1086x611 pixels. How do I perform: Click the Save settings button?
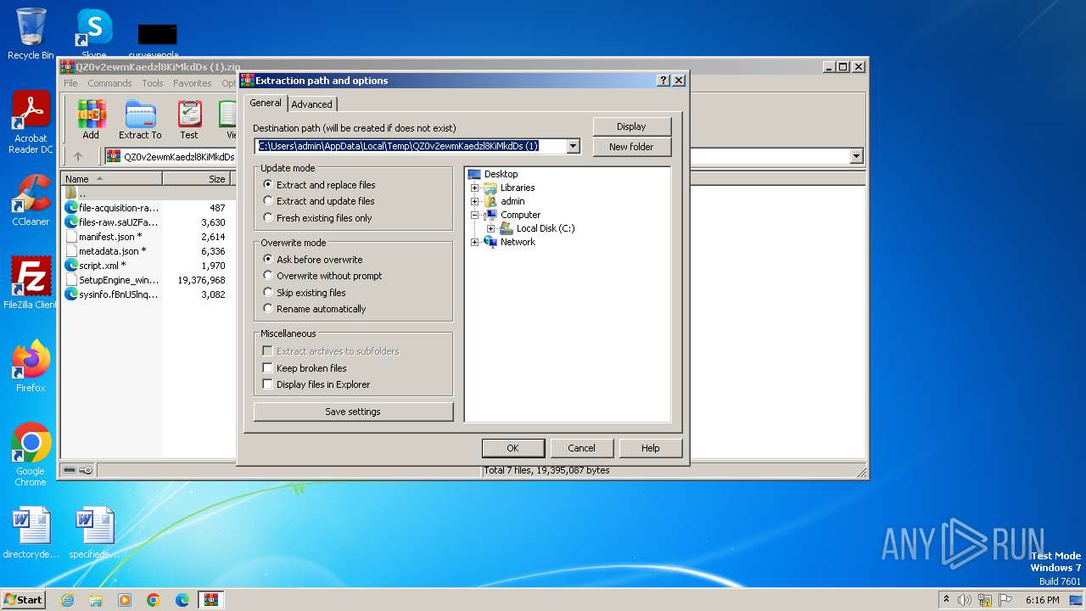353,412
